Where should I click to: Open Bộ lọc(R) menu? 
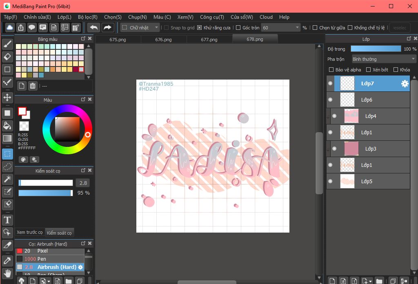click(x=88, y=17)
